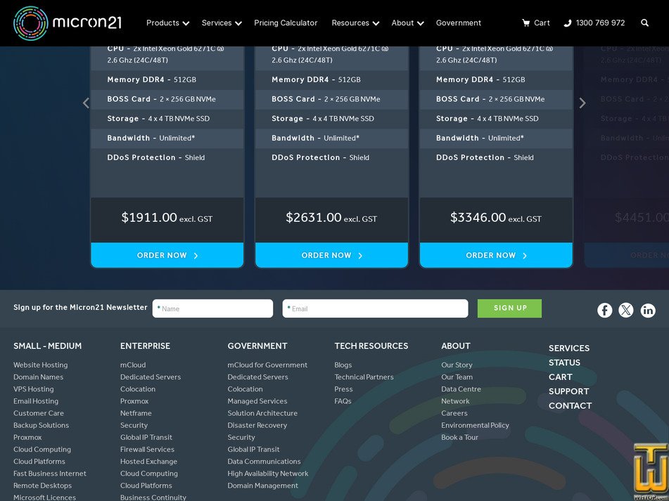Click the Name newsletter field

tap(212, 308)
